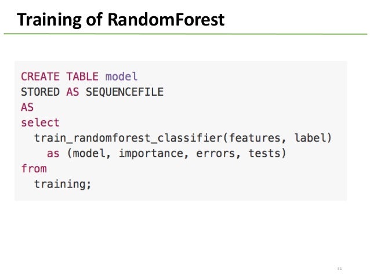370x278 pixels.
Task: Click the CREATE keyword in code
Action: (x=40, y=77)
